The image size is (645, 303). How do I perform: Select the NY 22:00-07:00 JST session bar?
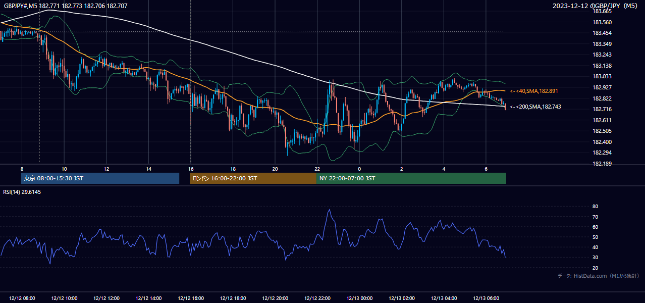[x=411, y=178]
